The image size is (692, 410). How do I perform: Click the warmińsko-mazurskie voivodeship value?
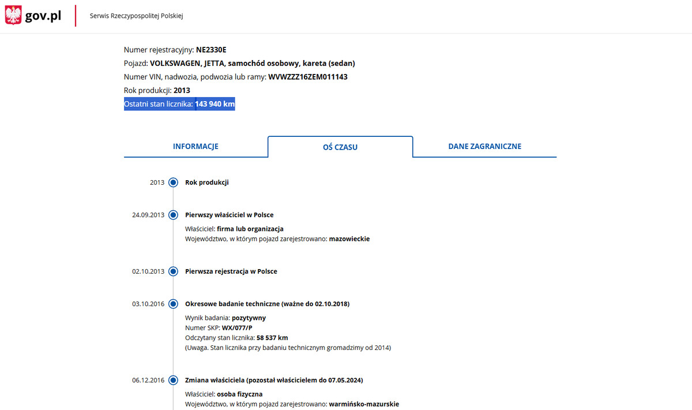364,404
